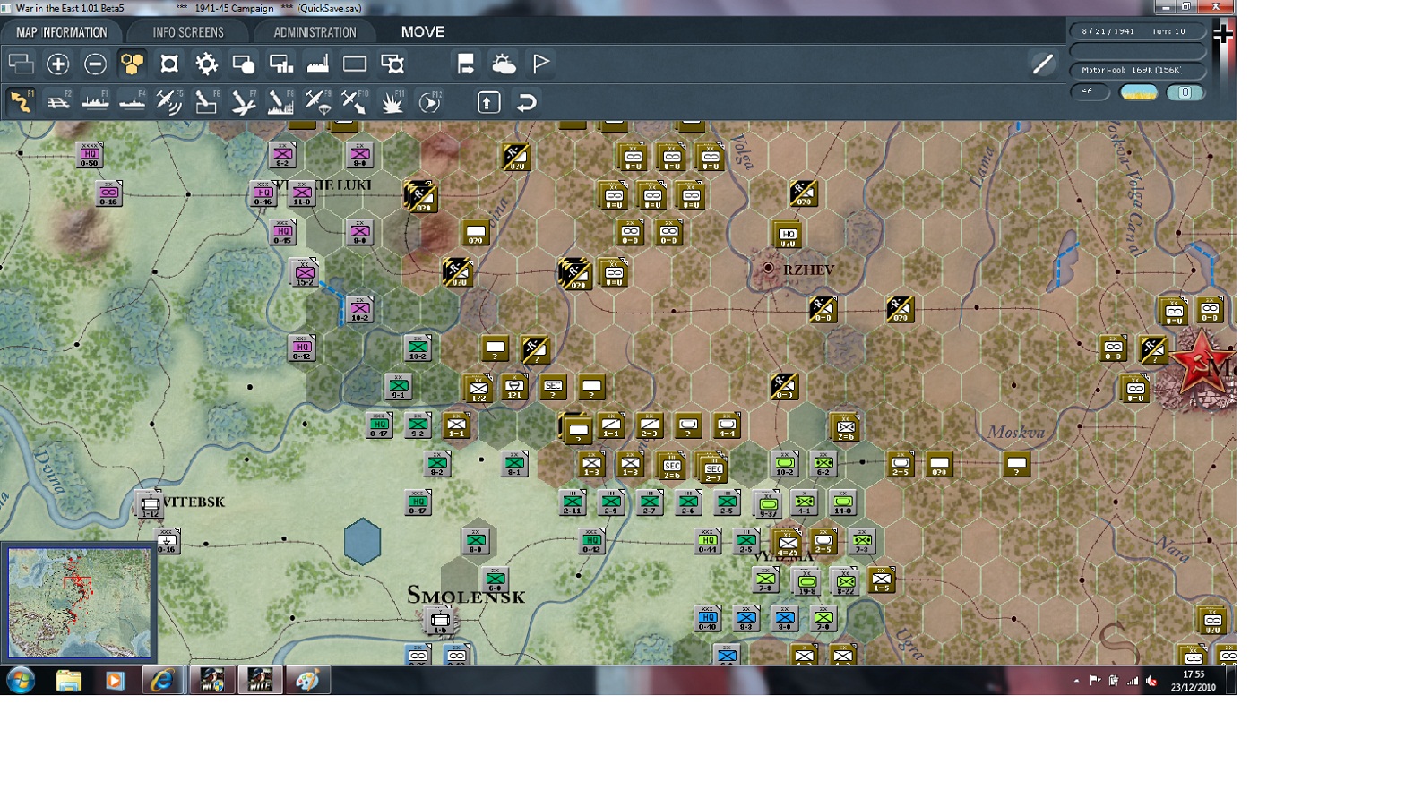The height and width of the screenshot is (790, 1405).
Task: Zoom out the map with the minus icon
Action: point(95,64)
